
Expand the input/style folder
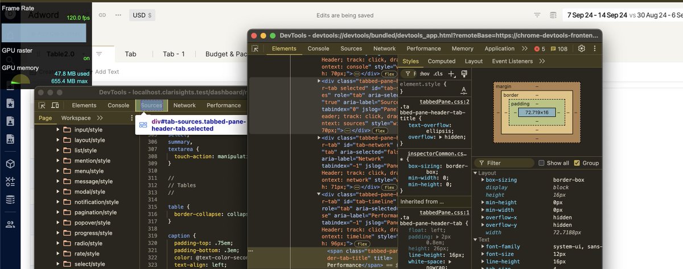(58, 130)
